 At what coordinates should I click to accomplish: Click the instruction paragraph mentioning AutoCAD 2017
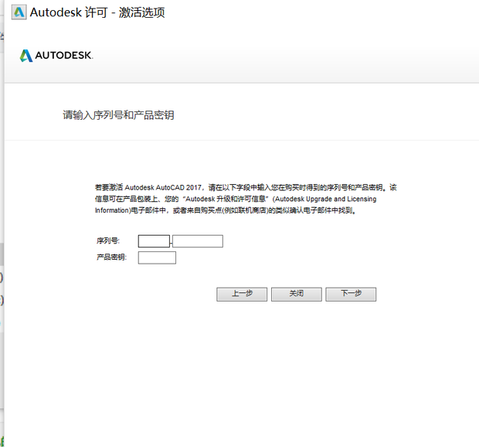(246, 199)
